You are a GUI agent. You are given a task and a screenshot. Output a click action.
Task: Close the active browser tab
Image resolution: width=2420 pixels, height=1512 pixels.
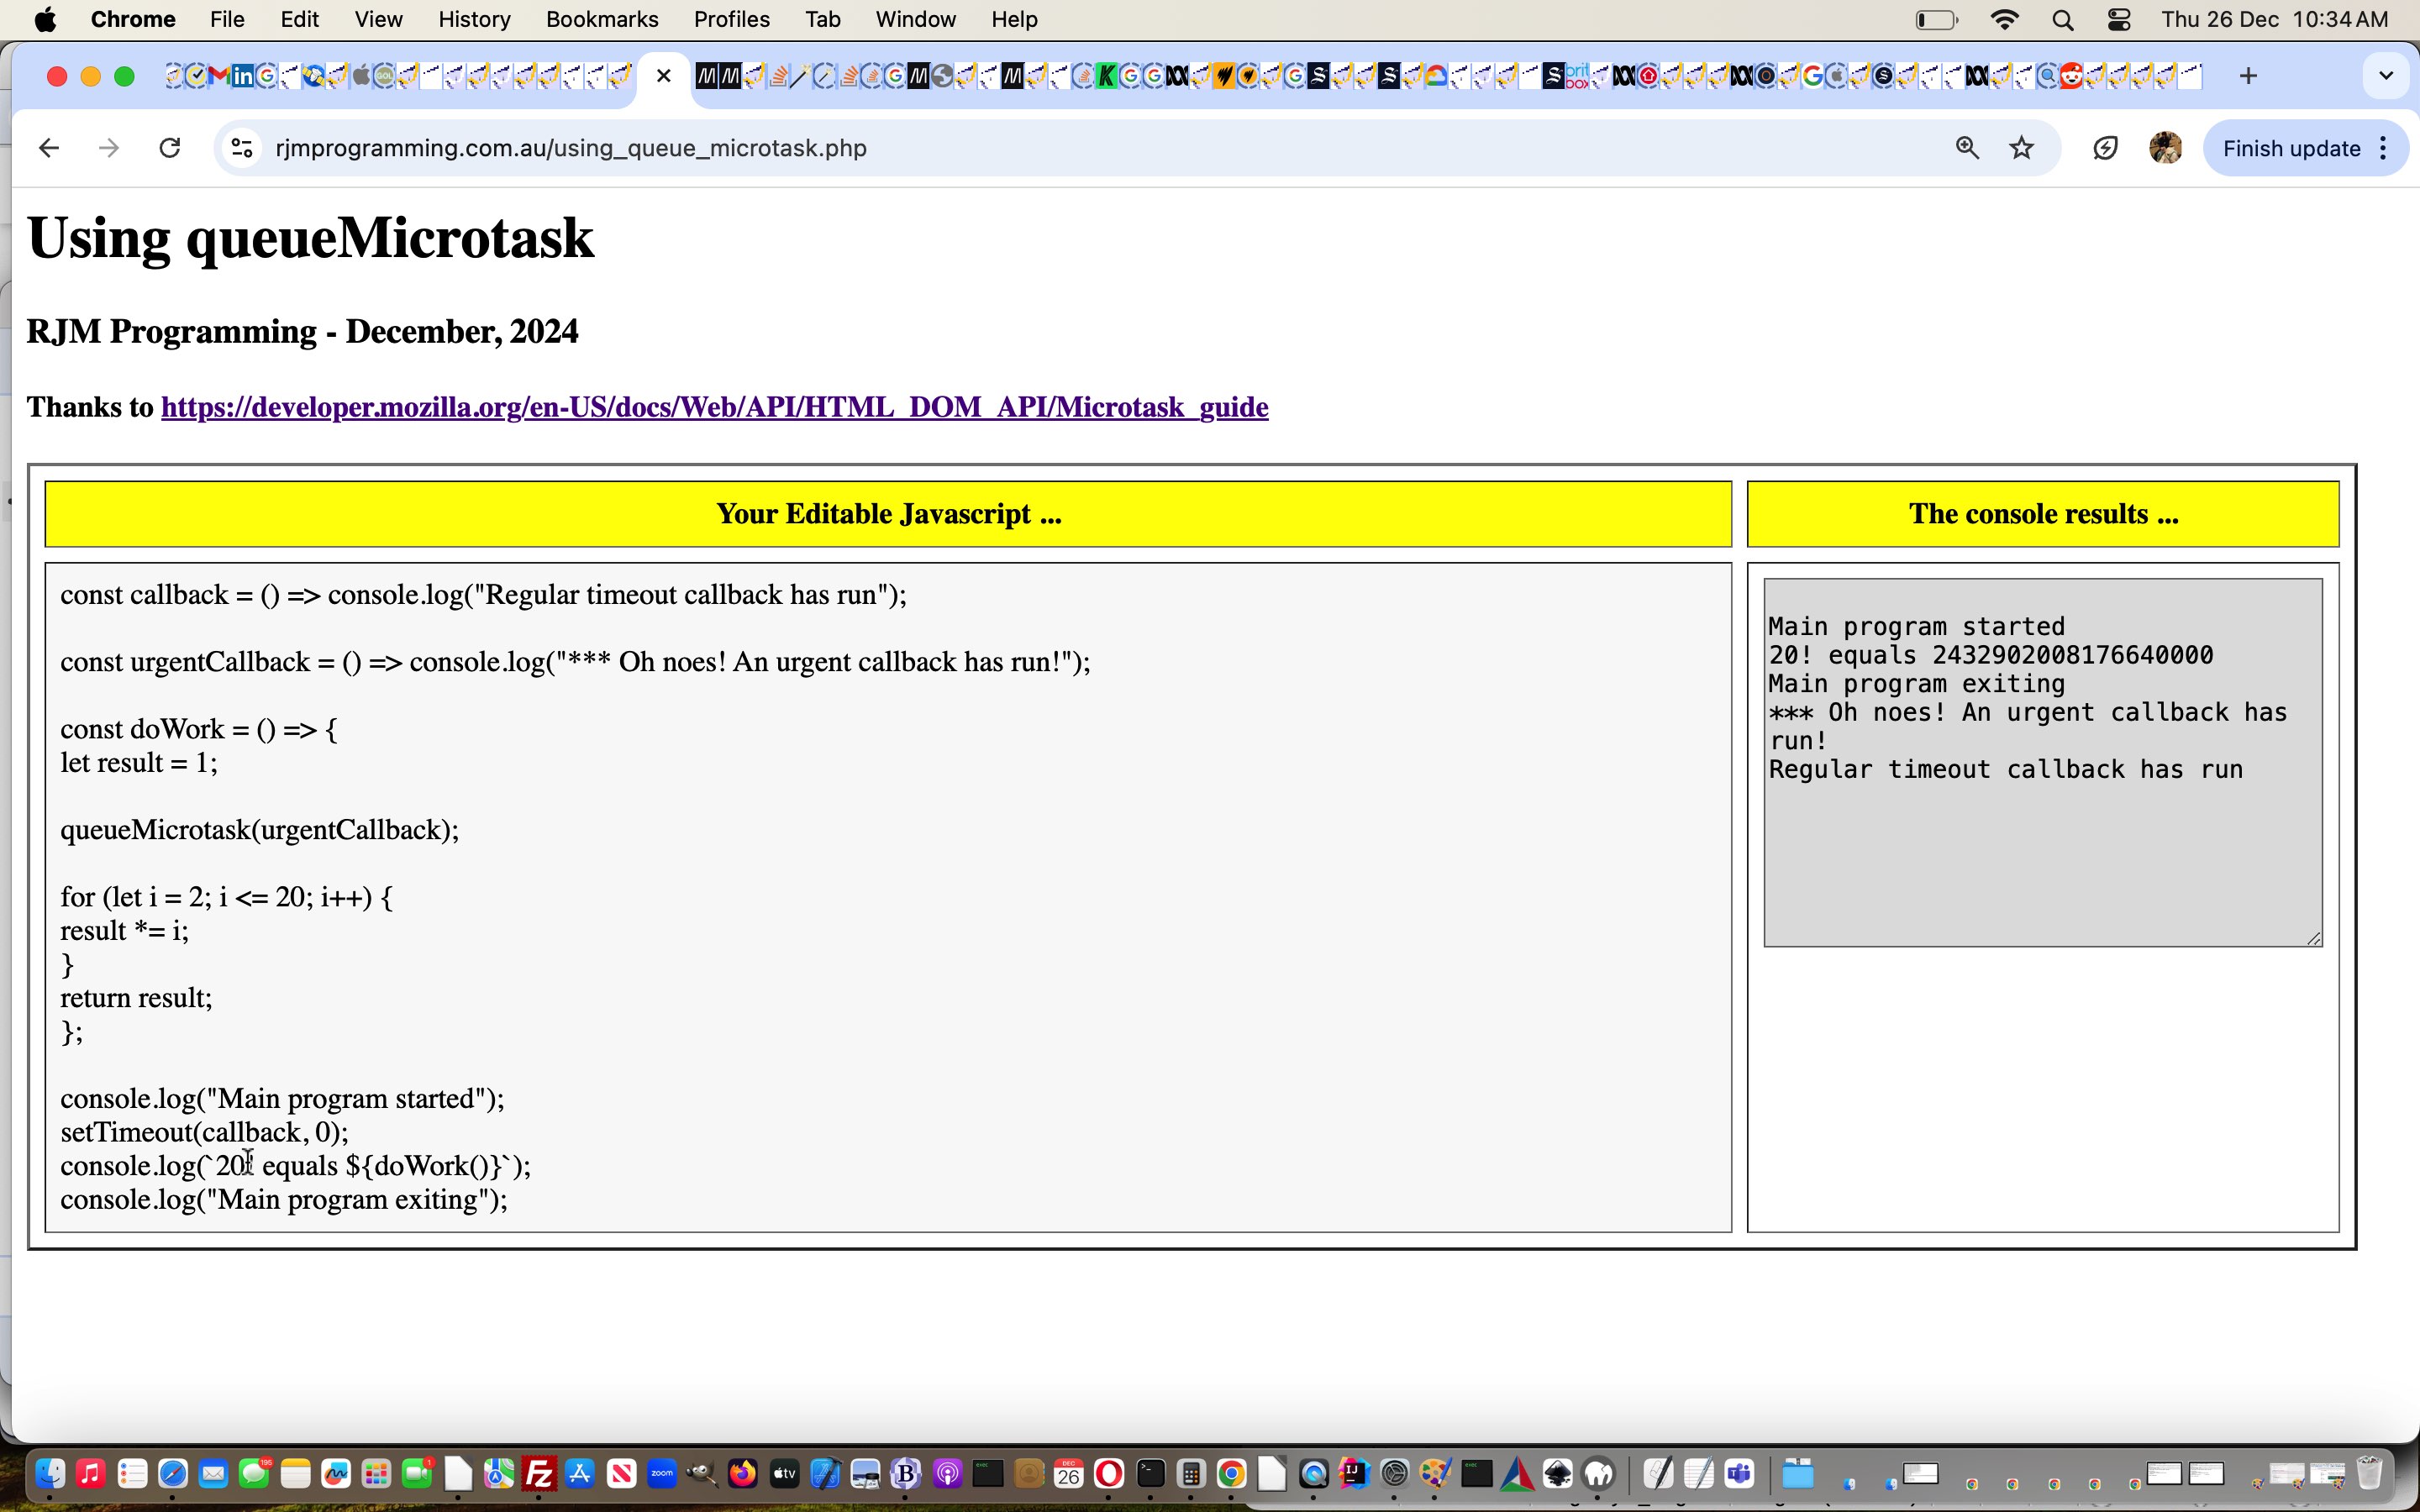click(x=663, y=76)
